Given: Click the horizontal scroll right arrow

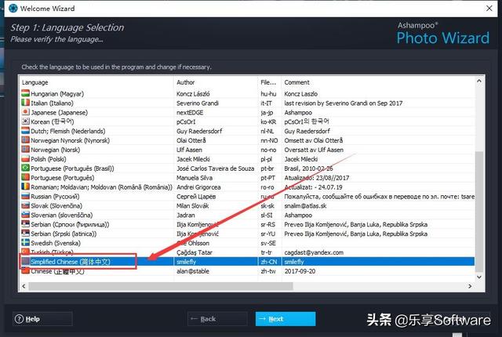Looking at the screenshot, I should pos(470,286).
